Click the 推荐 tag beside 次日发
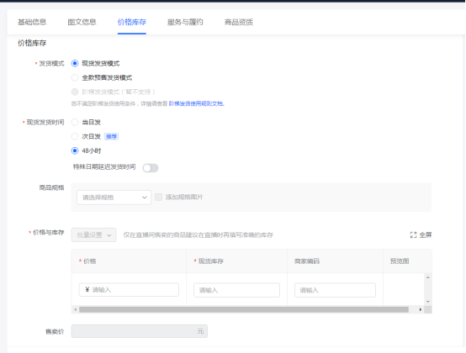This screenshot has height=353, width=466. click(111, 136)
